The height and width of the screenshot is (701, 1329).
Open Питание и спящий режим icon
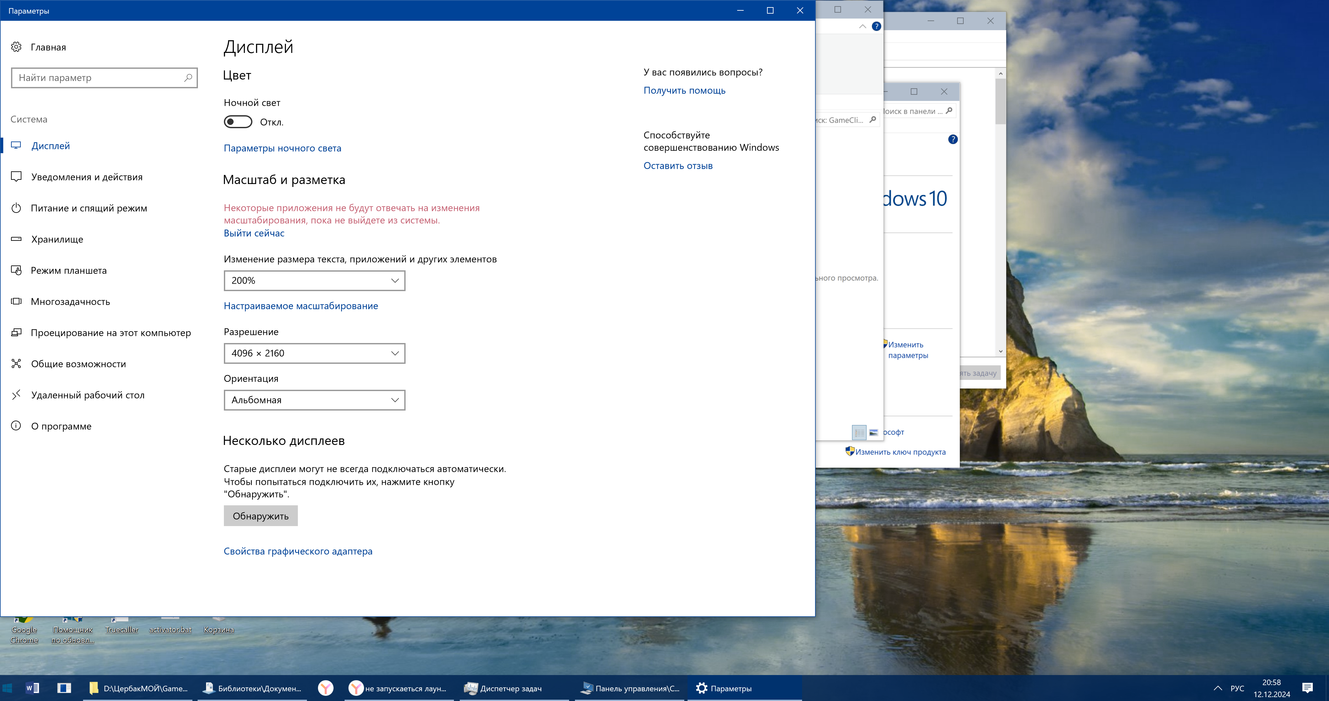coord(16,208)
